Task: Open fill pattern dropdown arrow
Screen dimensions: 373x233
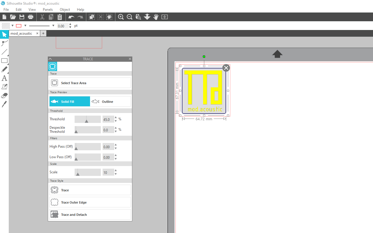Action: coord(13,26)
